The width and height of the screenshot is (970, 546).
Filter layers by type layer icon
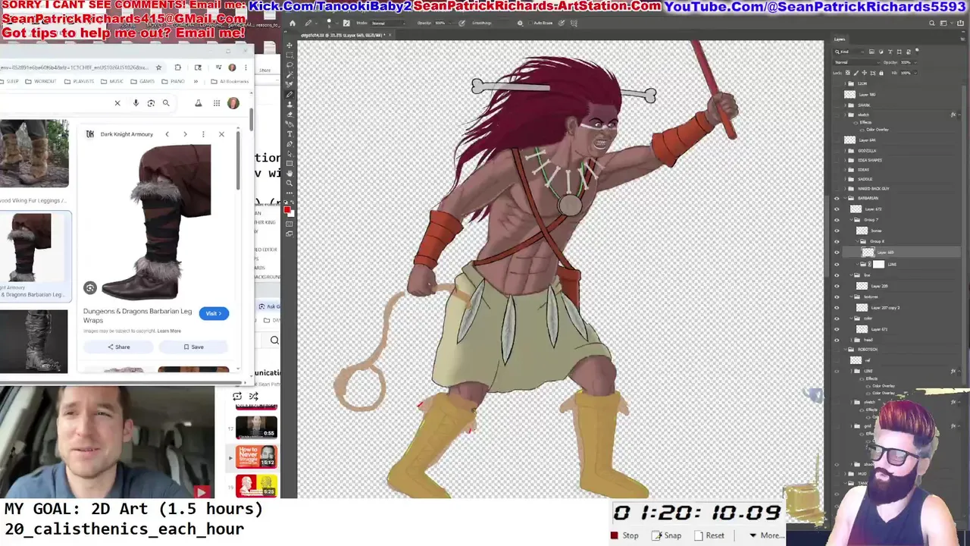[890, 52]
